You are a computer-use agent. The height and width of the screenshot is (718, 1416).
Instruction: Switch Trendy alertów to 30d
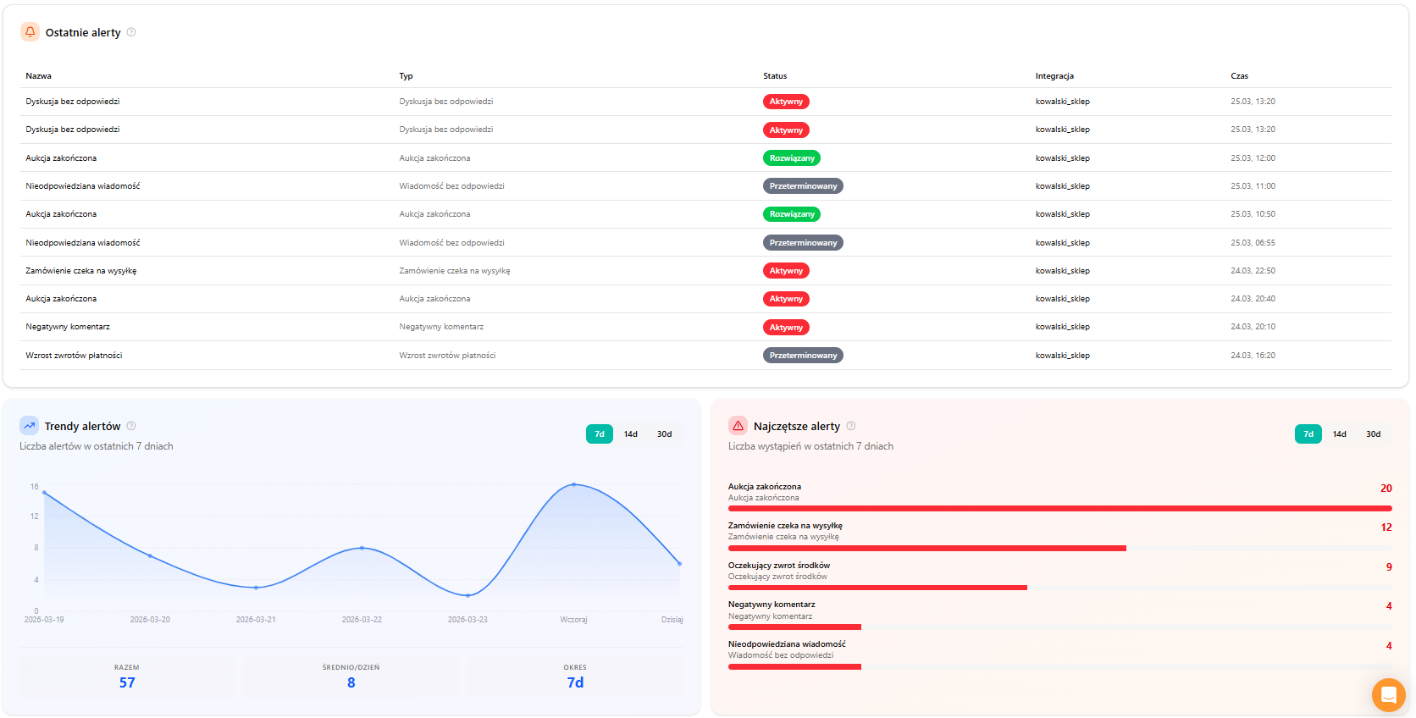(665, 434)
